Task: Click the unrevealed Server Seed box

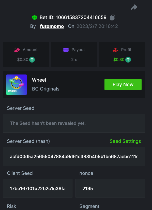Action: pos(74,123)
